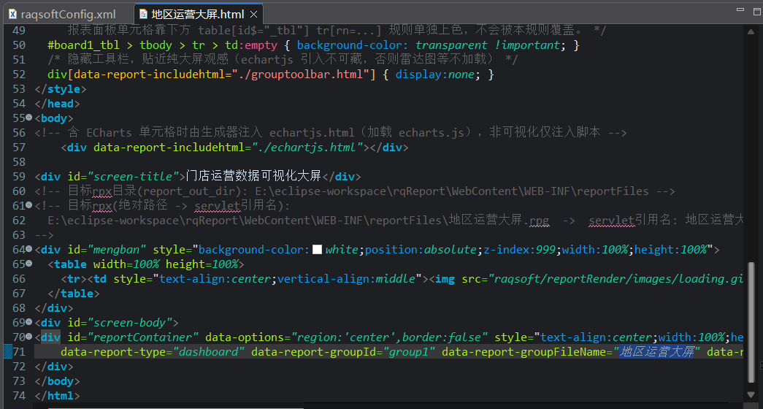This screenshot has height=409, width=763.
Task: Click the 门店运营数据可视化大屏 title text
Action: (253, 176)
